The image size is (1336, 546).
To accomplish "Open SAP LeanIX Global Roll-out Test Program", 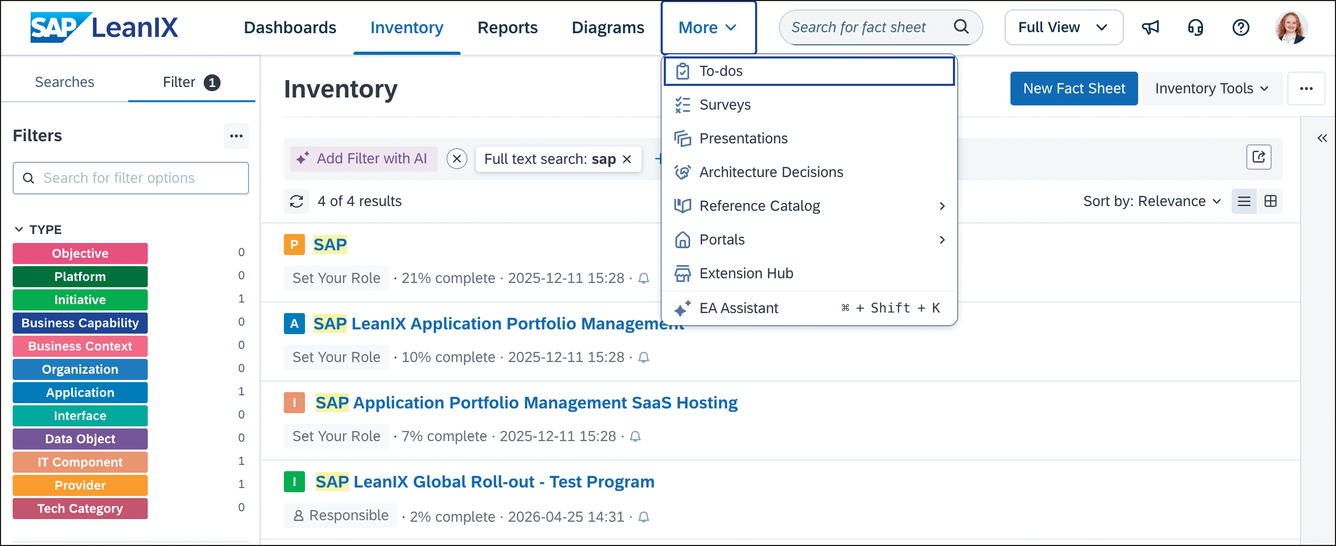I will click(x=484, y=482).
